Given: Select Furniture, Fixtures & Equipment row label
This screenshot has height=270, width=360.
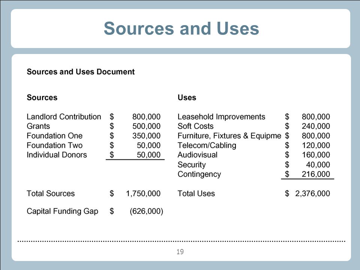Looking at the screenshot, I should click(229, 136).
